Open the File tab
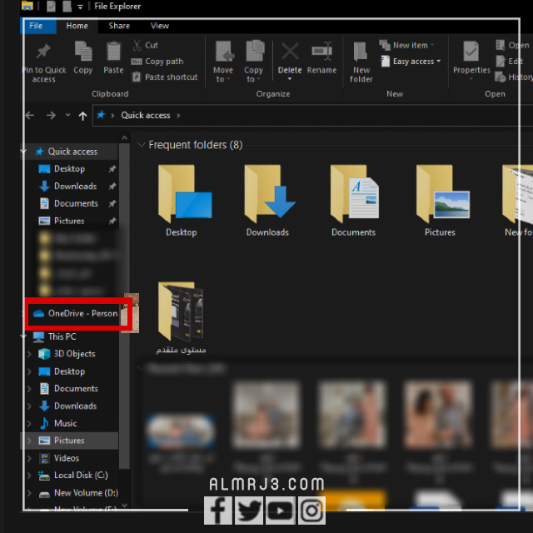This screenshot has width=533, height=533. 36,26
